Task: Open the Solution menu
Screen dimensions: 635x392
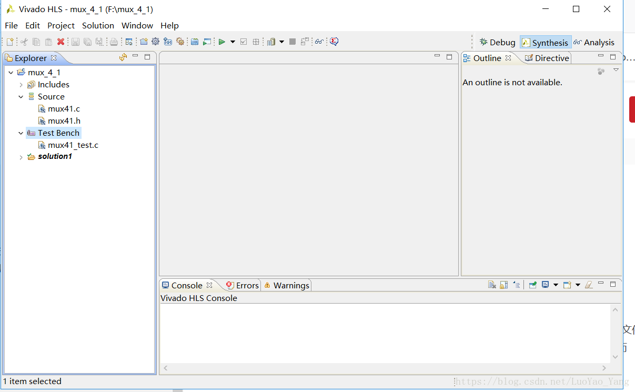Action: click(98, 25)
